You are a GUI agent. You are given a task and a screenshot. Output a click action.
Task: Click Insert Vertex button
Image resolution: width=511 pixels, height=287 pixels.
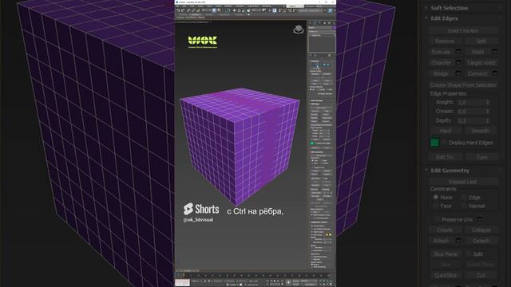(463, 30)
